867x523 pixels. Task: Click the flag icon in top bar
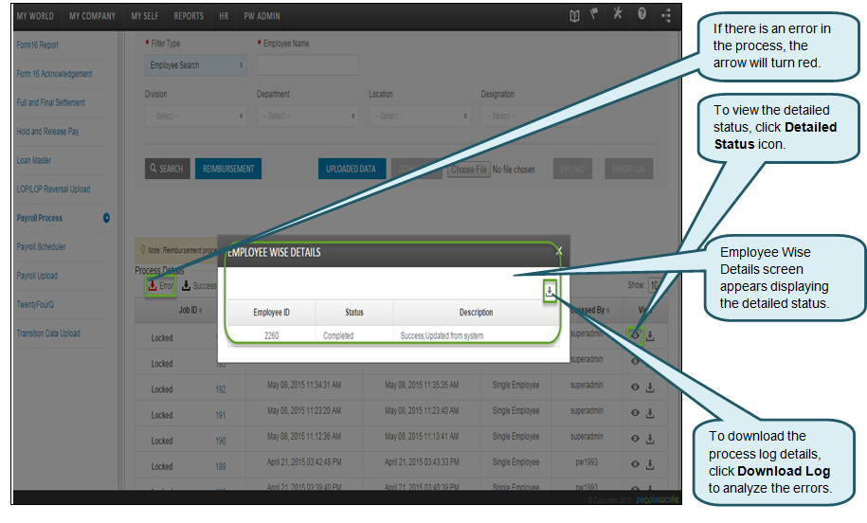[594, 14]
